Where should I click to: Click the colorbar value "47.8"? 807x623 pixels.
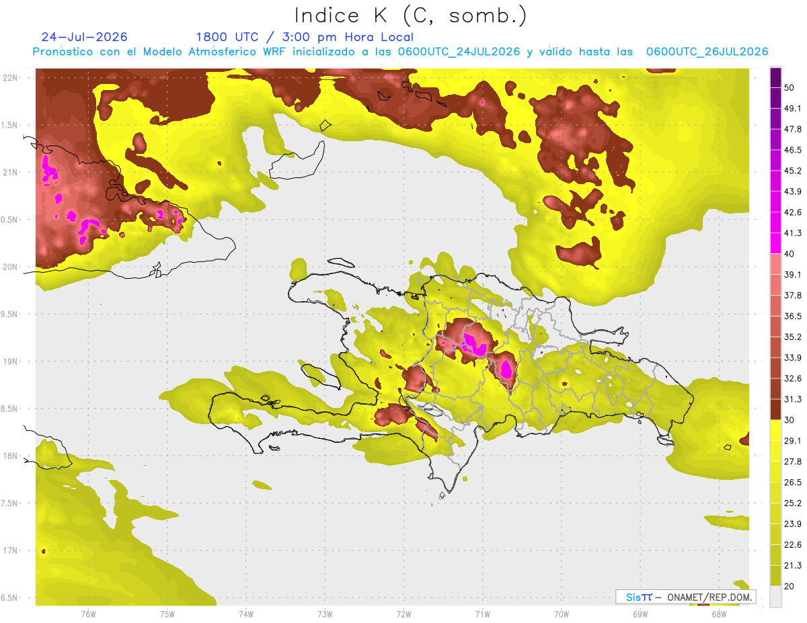(x=793, y=129)
